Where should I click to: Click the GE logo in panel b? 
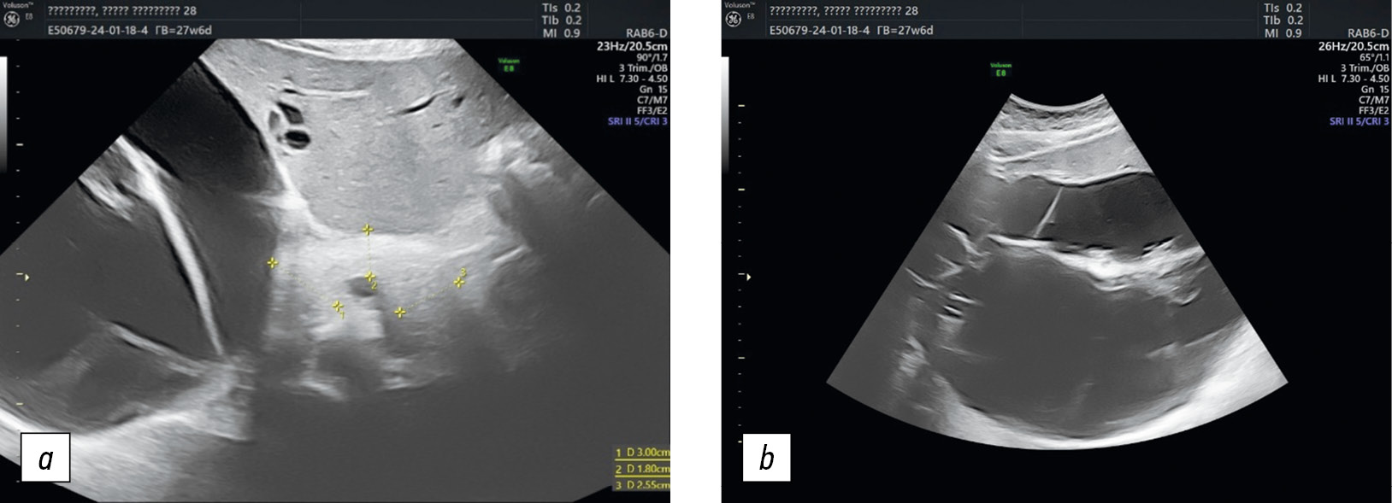tap(734, 19)
